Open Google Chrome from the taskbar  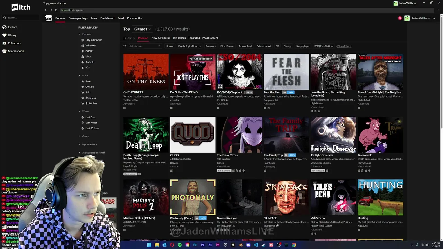pos(294,245)
